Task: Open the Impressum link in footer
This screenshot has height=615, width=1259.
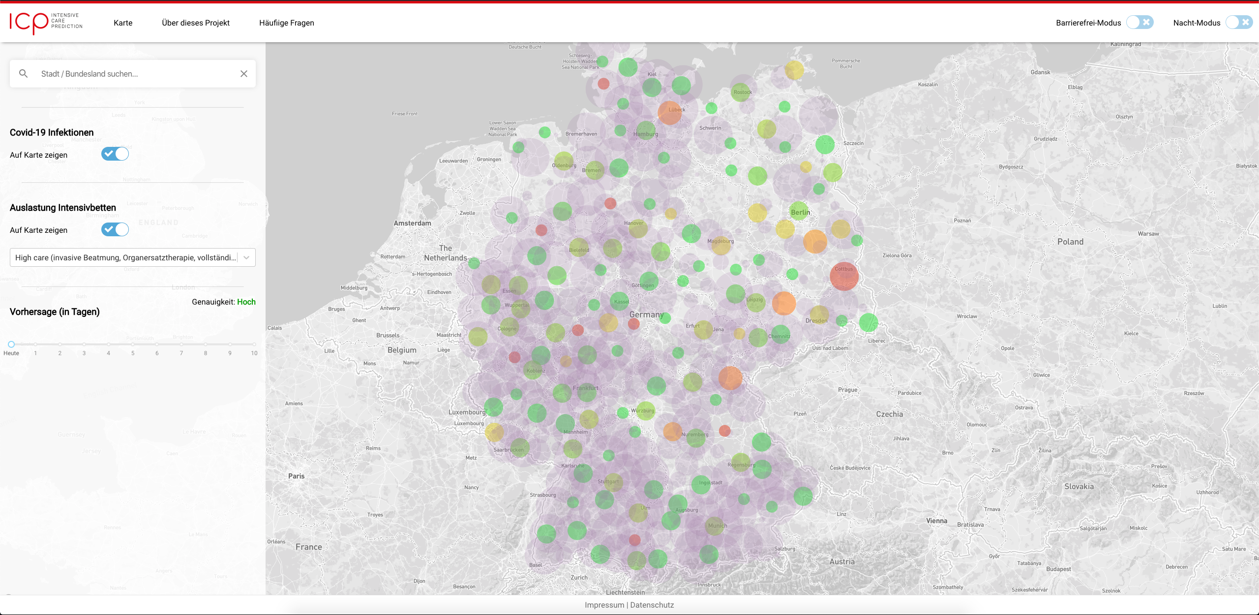Action: pyautogui.click(x=604, y=605)
